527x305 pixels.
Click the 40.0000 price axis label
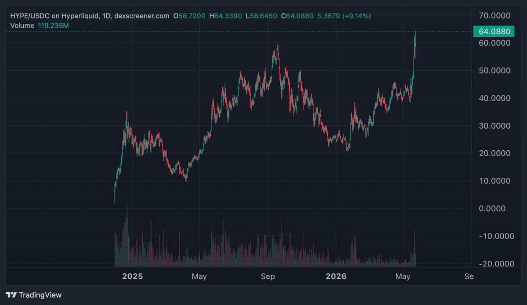coord(494,98)
